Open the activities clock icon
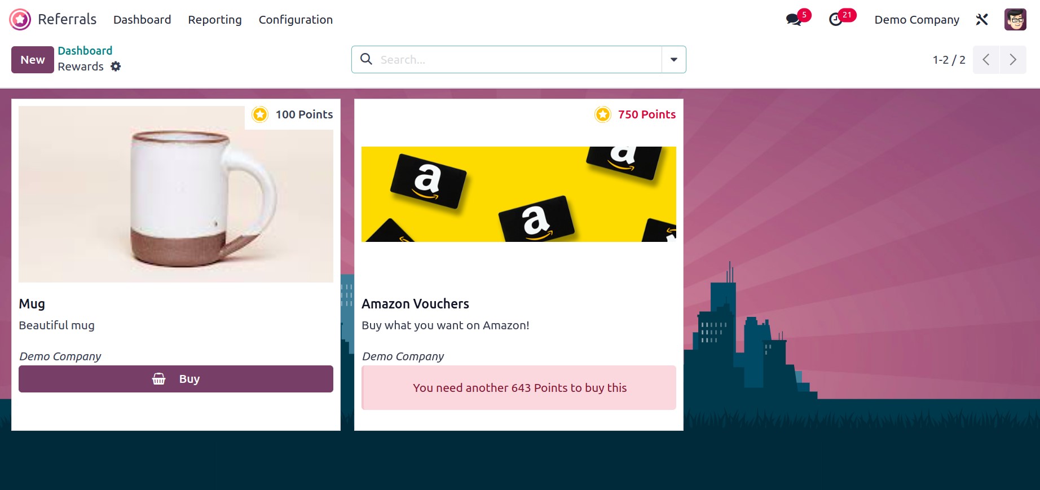 836,20
